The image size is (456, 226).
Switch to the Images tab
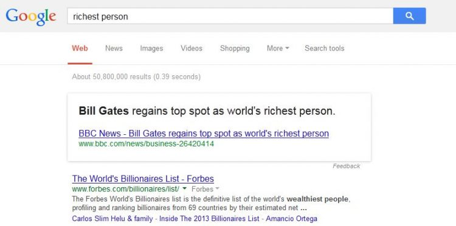[x=151, y=49]
